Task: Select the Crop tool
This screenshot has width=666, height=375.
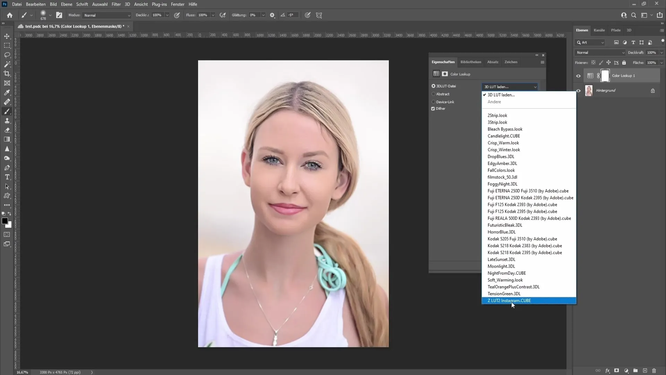Action: tap(7, 74)
